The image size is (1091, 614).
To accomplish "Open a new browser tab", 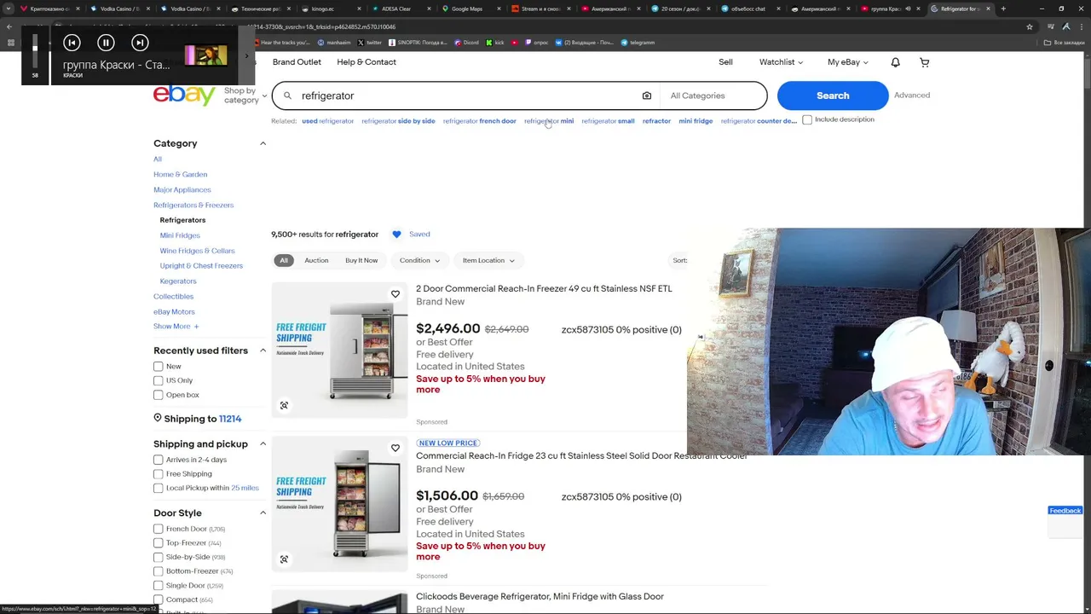I will [x=1003, y=9].
